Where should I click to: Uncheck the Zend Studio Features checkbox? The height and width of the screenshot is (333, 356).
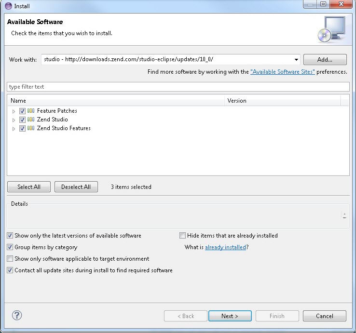22,128
